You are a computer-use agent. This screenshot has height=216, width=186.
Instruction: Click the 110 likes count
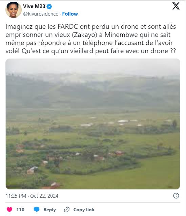tap(20, 210)
